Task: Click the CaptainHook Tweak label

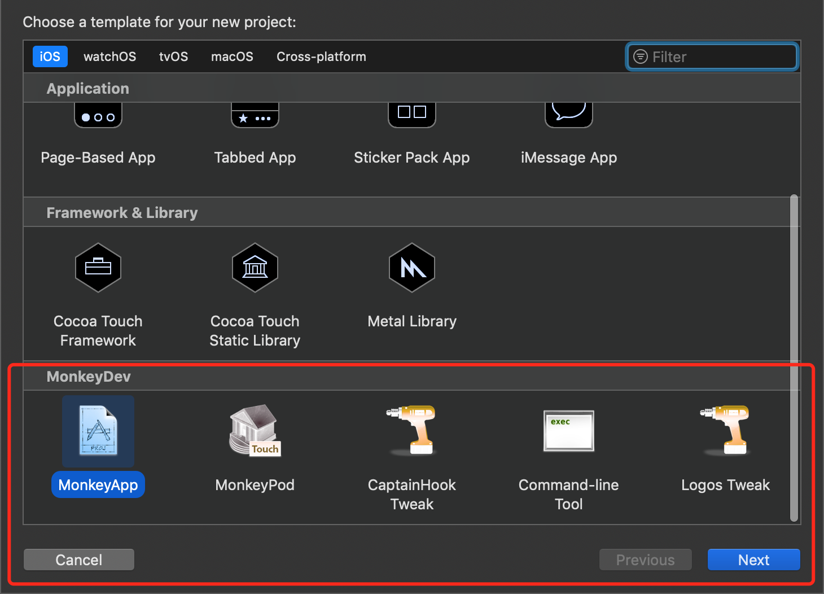Action: tap(412, 494)
